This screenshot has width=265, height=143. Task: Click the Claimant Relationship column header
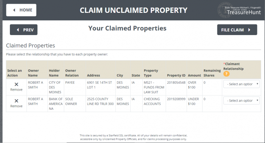point(234,66)
